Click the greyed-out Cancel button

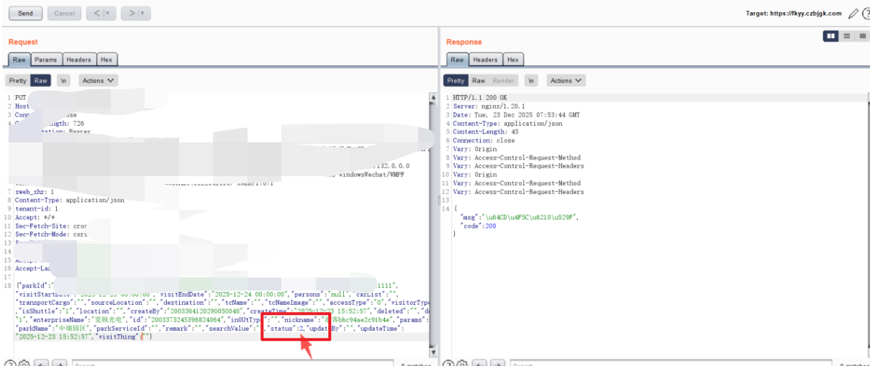point(64,13)
